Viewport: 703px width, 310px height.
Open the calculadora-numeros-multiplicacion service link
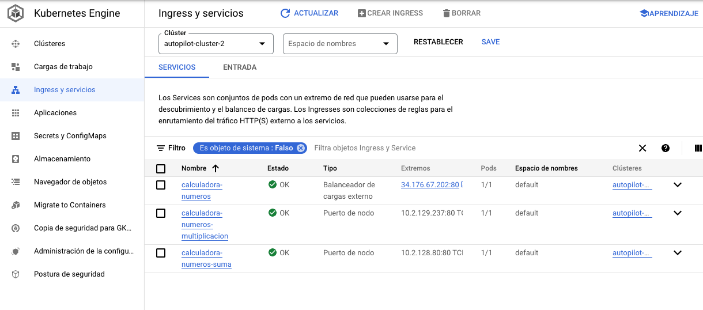[205, 225]
